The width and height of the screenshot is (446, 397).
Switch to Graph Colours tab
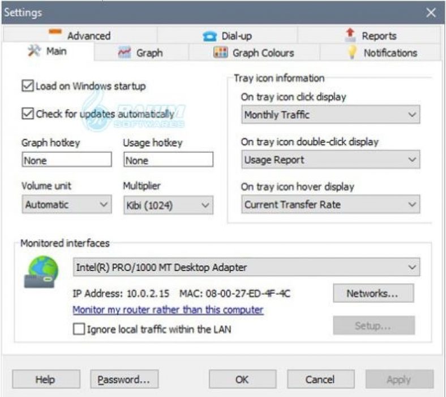[254, 53]
